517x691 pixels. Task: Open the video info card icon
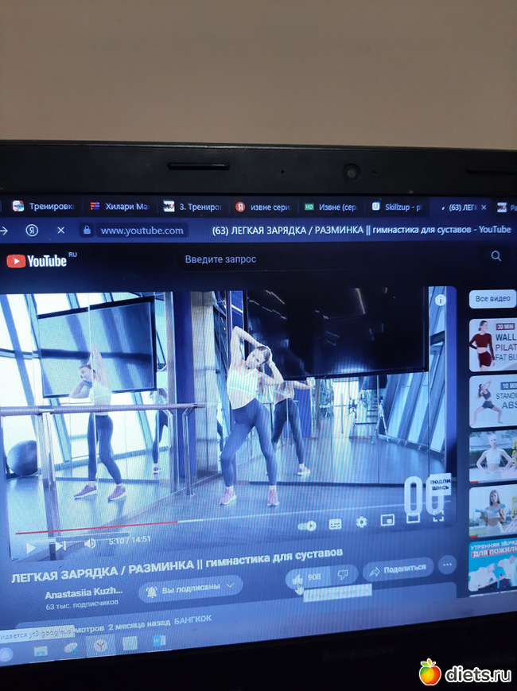point(440,301)
